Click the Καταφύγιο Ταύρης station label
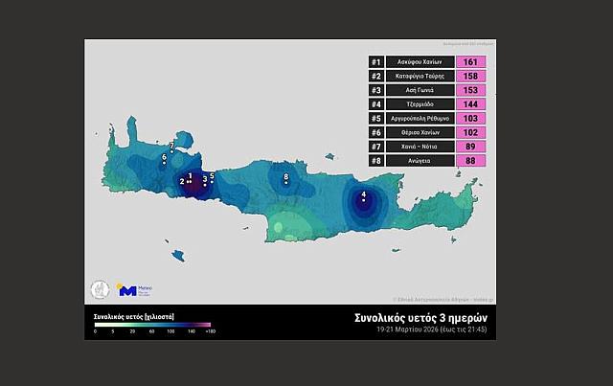This screenshot has width=613, height=386. [419, 77]
